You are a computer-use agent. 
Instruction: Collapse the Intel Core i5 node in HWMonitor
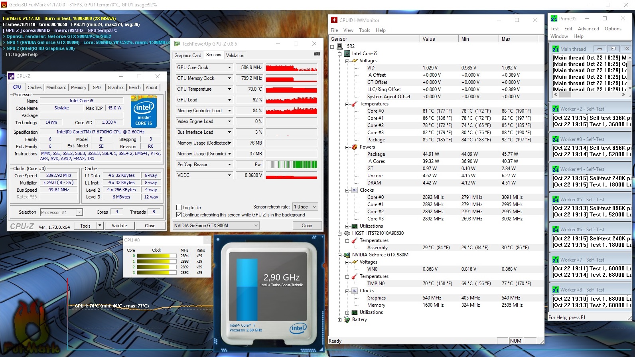(339, 54)
